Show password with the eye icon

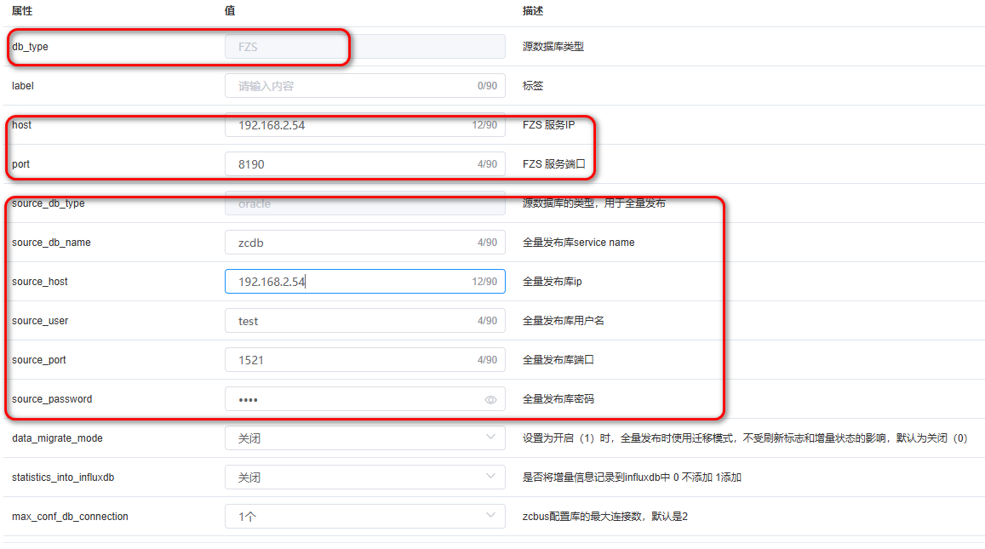pyautogui.click(x=490, y=399)
